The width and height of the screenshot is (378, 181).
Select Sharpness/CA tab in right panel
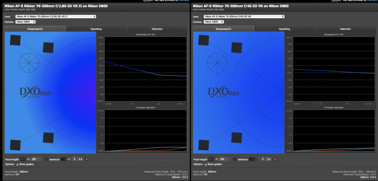(x=223, y=29)
